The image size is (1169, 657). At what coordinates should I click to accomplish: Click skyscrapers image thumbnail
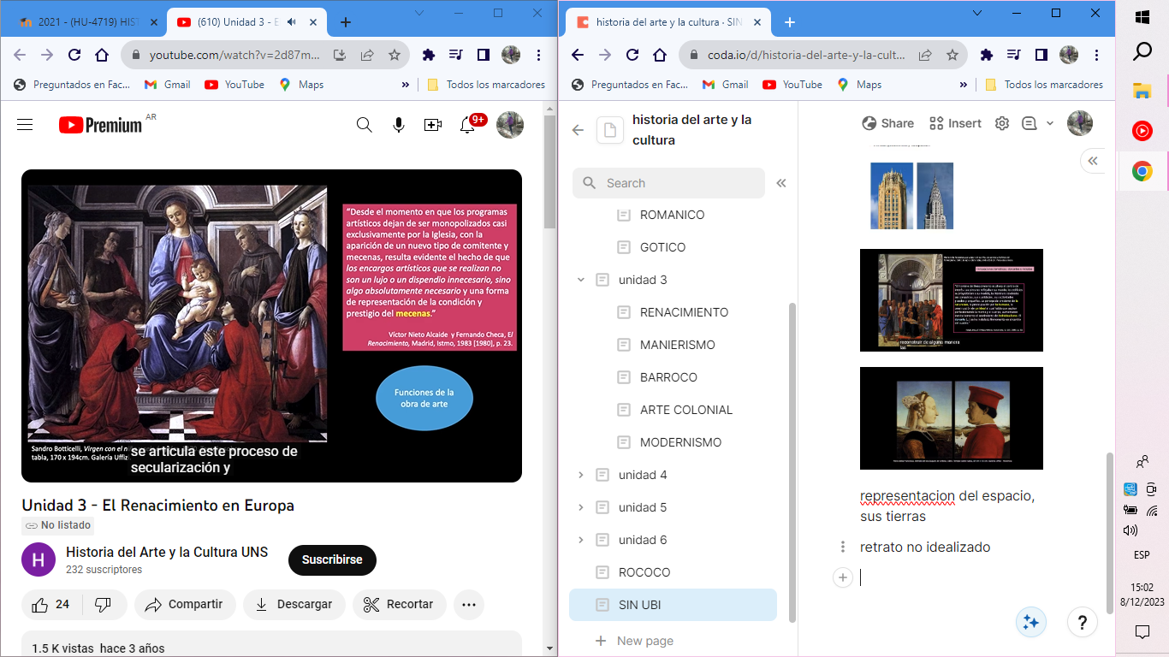point(911,196)
